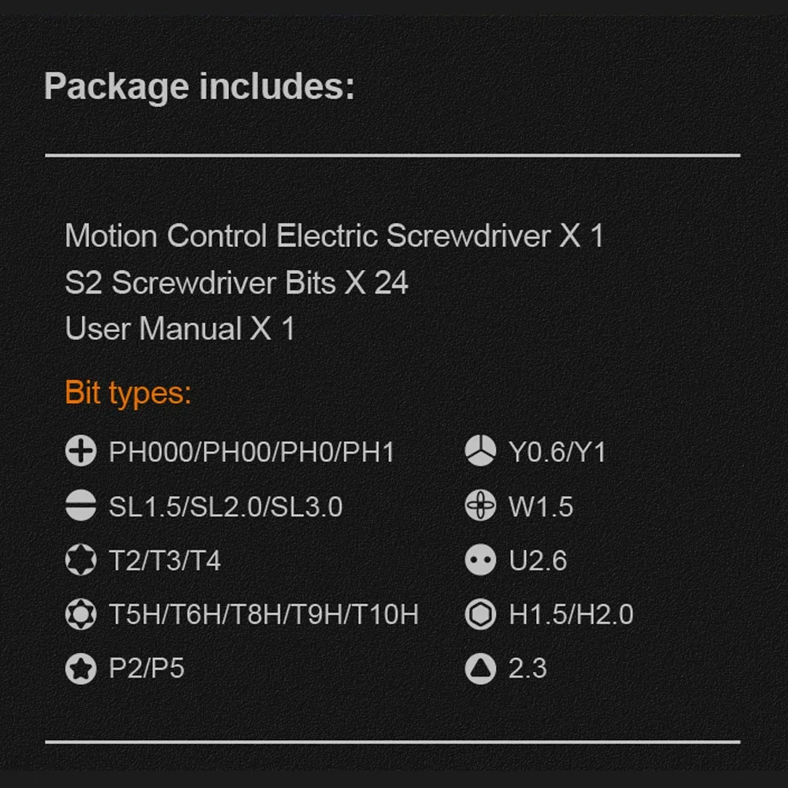Viewport: 788px width, 788px height.
Task: Click the S2 Screwdriver Bits X 24 line
Action: point(236,283)
